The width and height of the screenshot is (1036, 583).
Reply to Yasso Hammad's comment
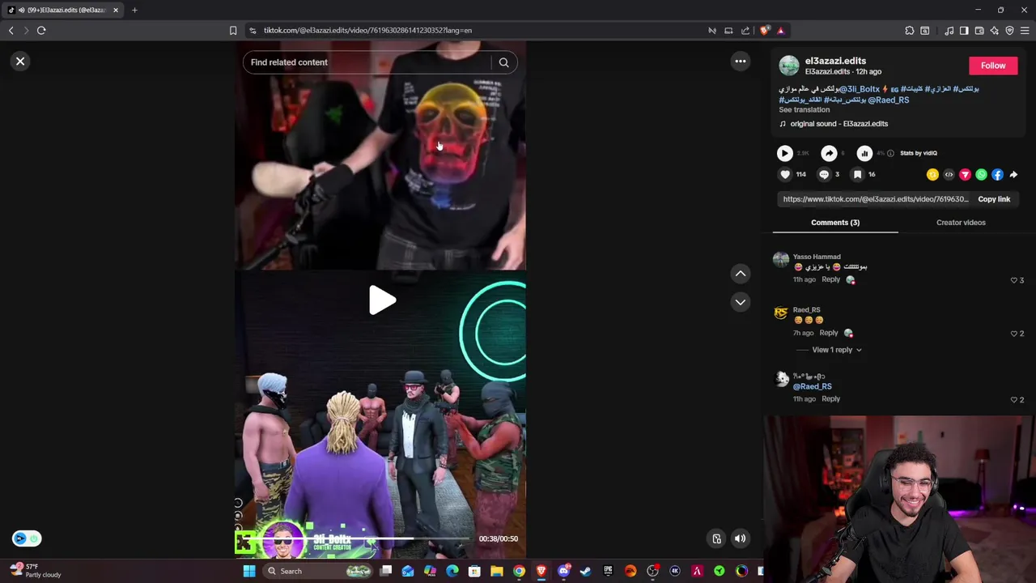(x=830, y=279)
